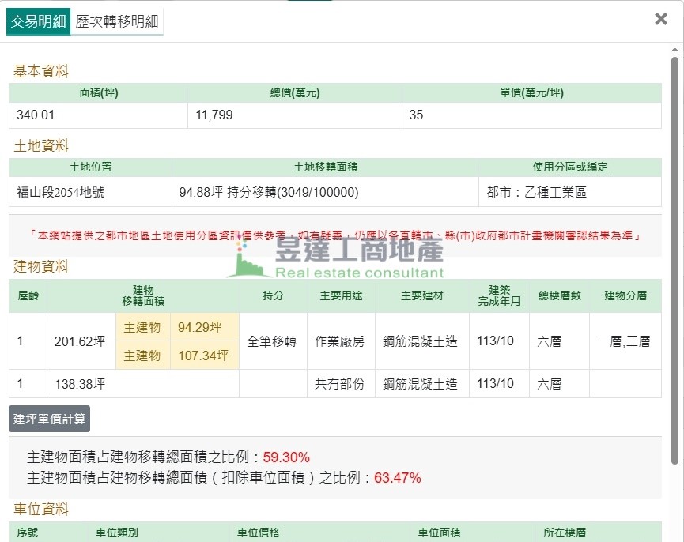Click the 建坪單價計算 button

point(49,419)
